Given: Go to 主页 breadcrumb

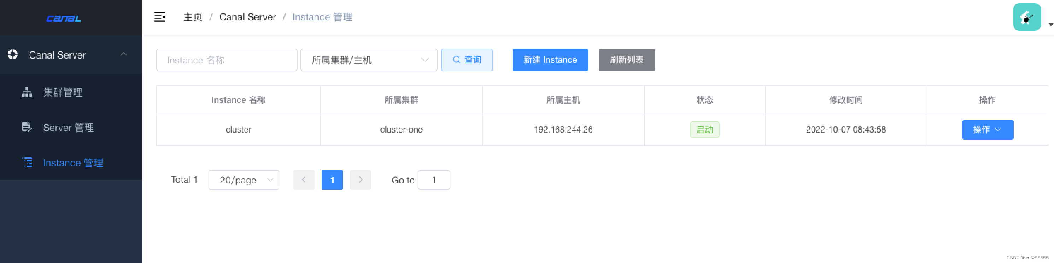Looking at the screenshot, I should 193,17.
